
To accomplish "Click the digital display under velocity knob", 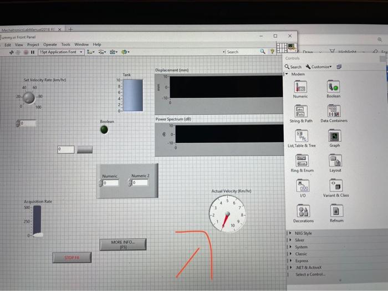I will (28, 123).
